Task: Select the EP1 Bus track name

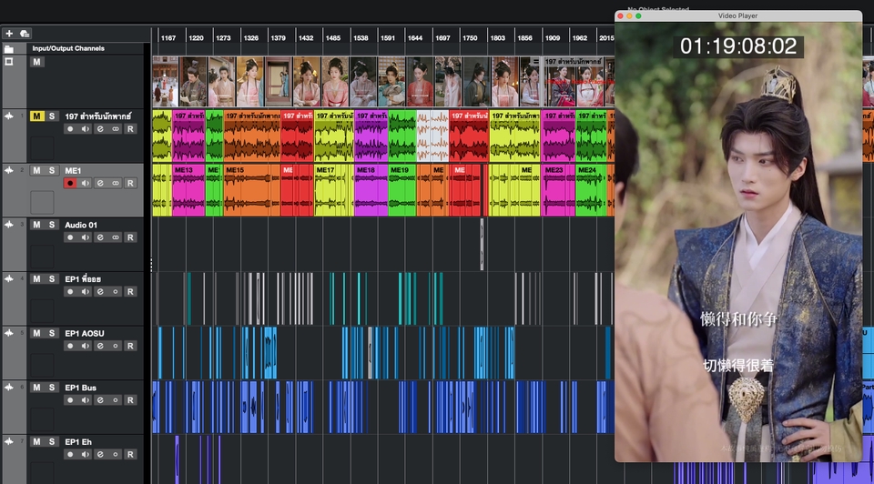Action: (81, 388)
